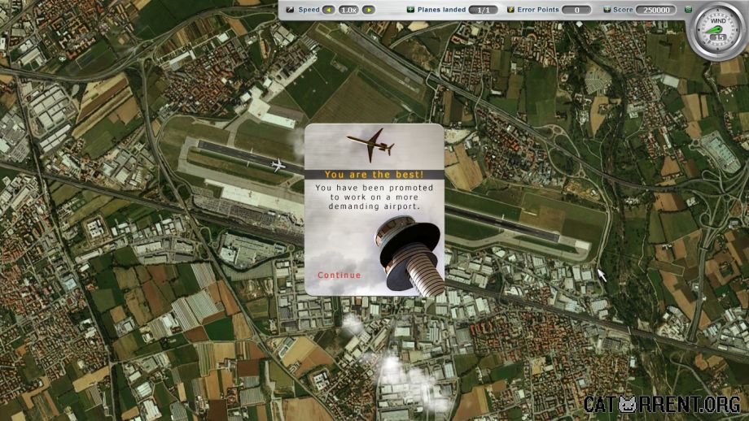Click the green plus Planes landed icon
749x421 pixels.
[410, 10]
